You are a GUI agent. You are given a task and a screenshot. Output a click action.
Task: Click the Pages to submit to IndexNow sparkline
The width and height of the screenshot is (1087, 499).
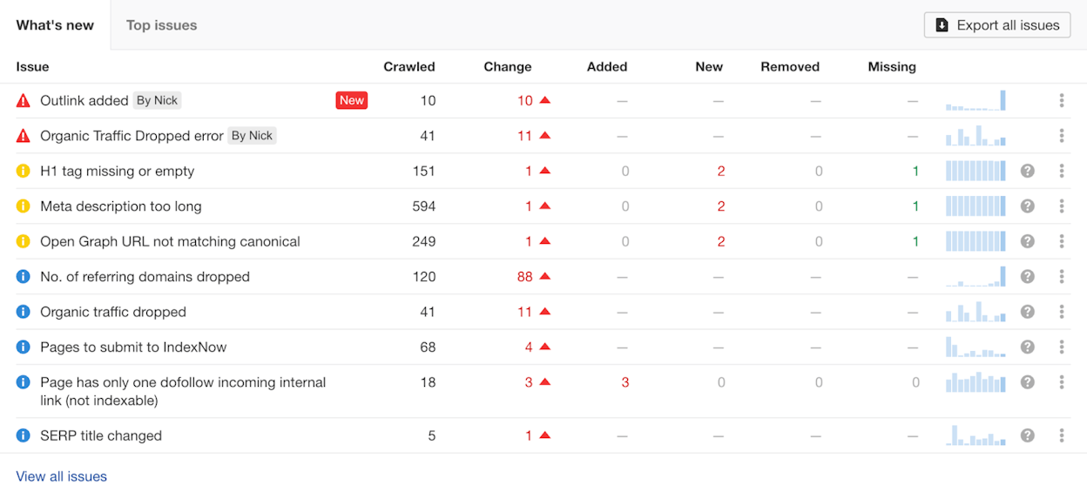pyautogui.click(x=976, y=347)
